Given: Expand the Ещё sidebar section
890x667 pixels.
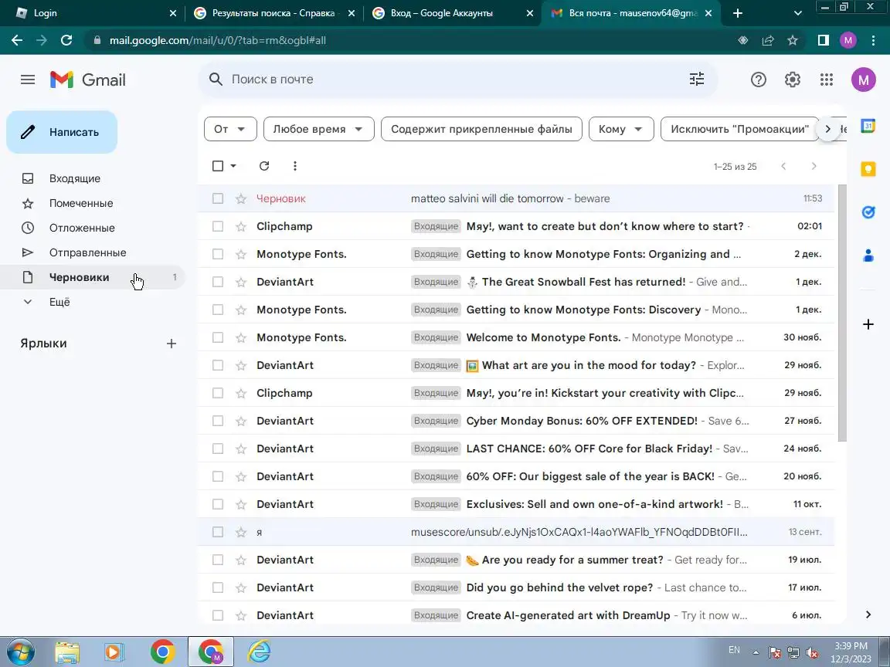Looking at the screenshot, I should coord(59,302).
